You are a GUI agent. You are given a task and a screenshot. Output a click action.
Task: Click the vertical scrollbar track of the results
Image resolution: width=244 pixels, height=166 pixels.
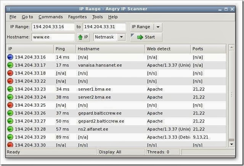(231, 95)
